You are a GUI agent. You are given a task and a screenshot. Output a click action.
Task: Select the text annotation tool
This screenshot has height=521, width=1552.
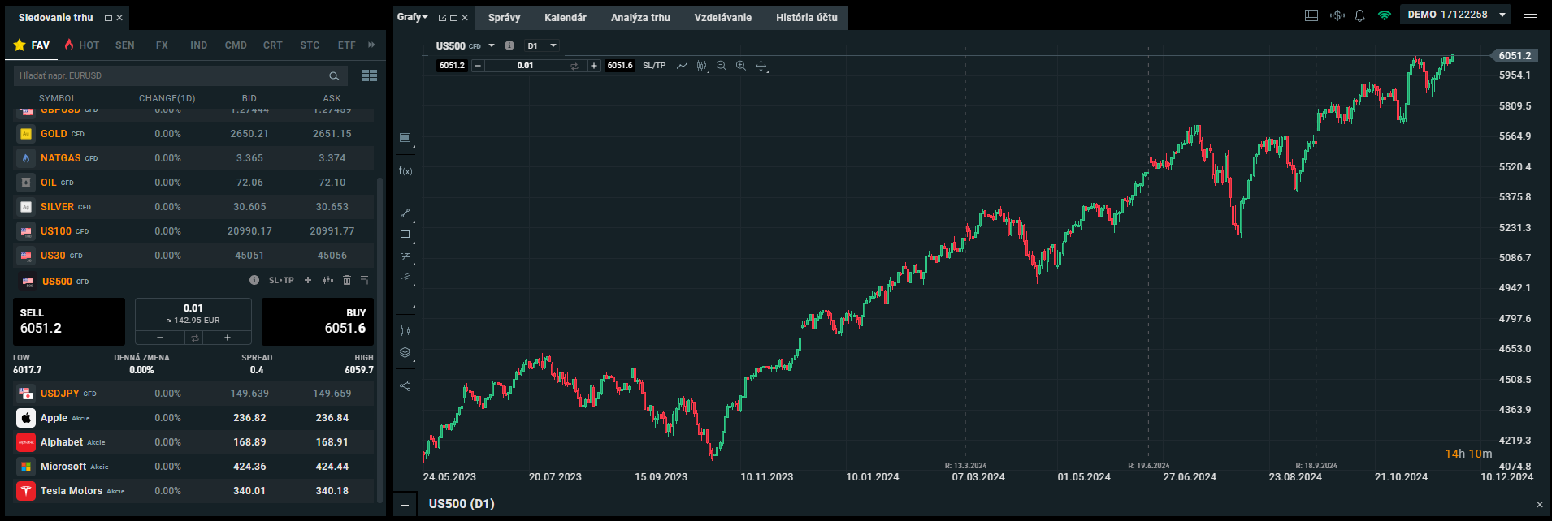tap(405, 299)
